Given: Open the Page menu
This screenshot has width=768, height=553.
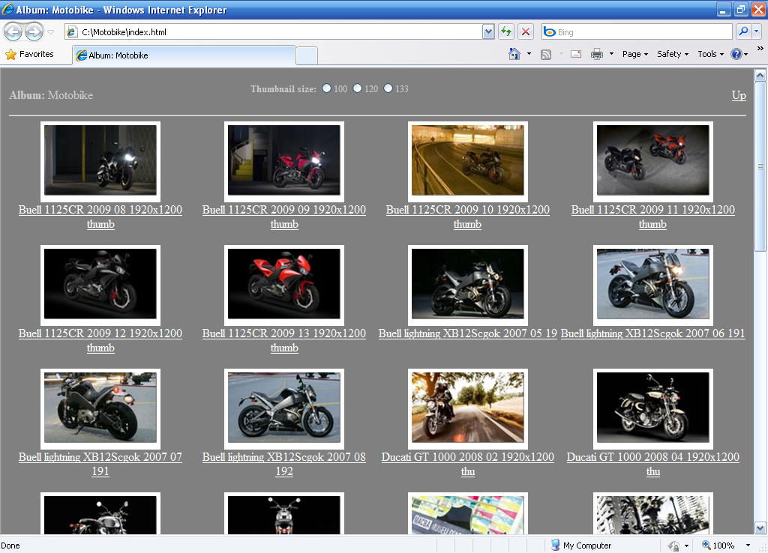Looking at the screenshot, I should point(635,54).
